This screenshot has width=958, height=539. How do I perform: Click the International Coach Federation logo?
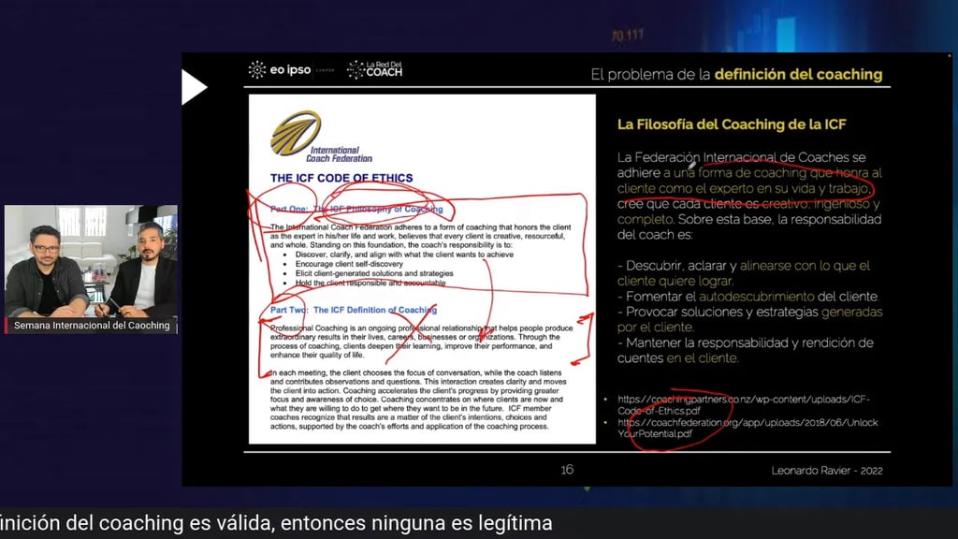pos(322,137)
